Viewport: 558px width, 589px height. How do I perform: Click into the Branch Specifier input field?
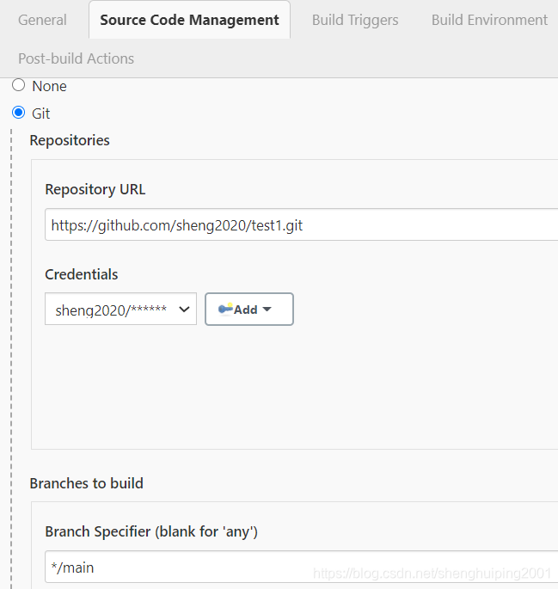301,567
